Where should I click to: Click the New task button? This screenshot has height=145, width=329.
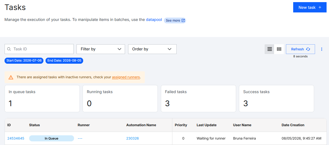(310, 7)
